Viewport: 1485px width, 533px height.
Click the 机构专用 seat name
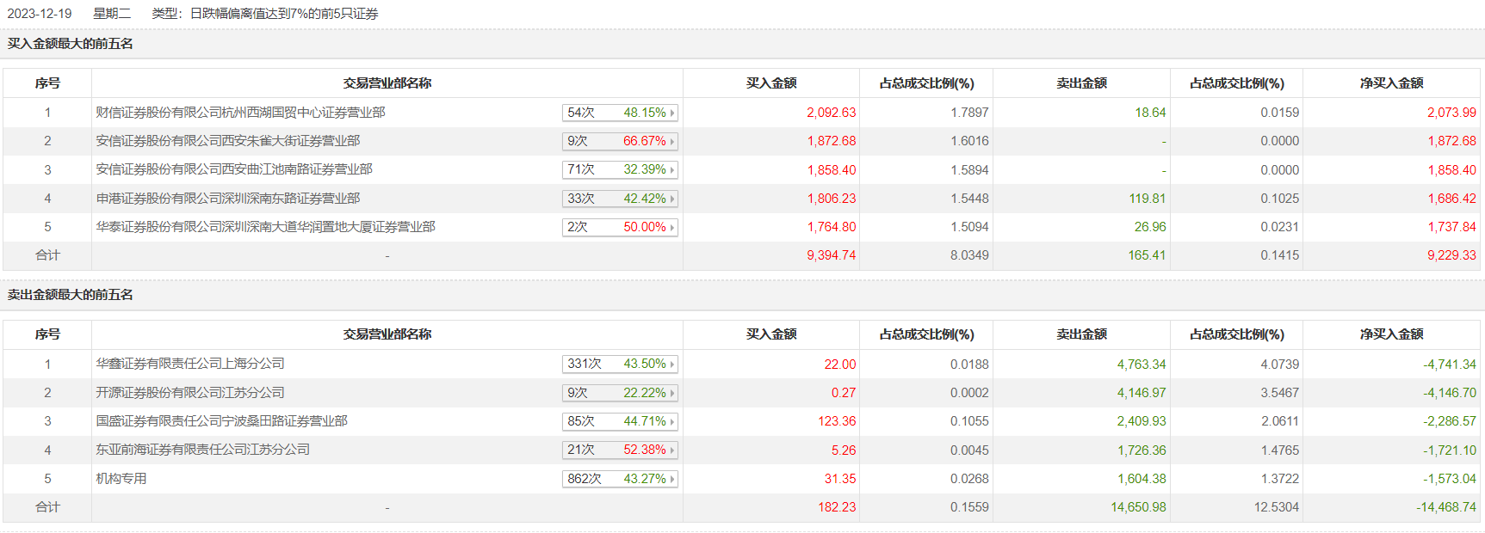pyautogui.click(x=121, y=479)
